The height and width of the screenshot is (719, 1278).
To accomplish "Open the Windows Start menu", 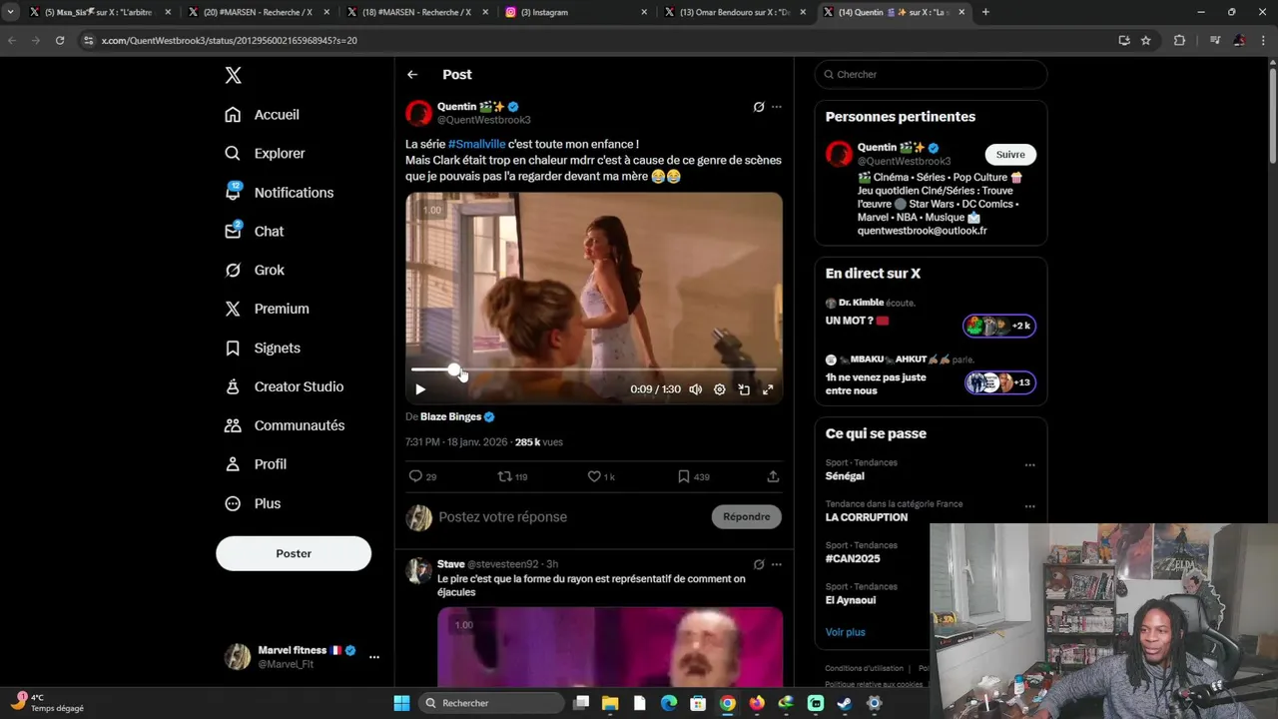I will click(401, 703).
